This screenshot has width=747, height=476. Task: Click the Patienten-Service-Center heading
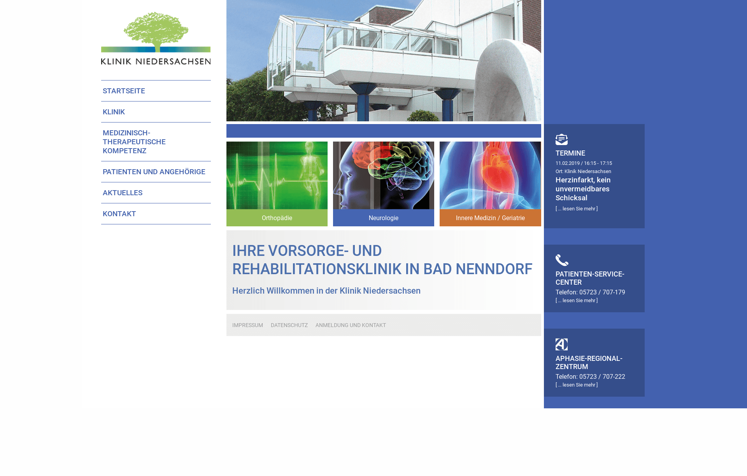590,278
